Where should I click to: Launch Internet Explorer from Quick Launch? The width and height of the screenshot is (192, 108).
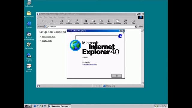(35, 106)
